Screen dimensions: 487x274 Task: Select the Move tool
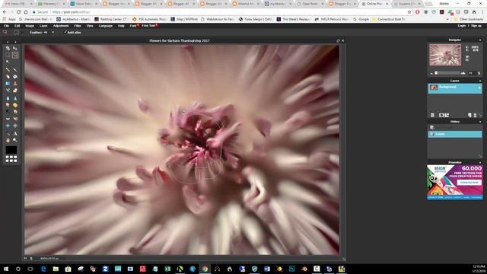tap(15, 49)
